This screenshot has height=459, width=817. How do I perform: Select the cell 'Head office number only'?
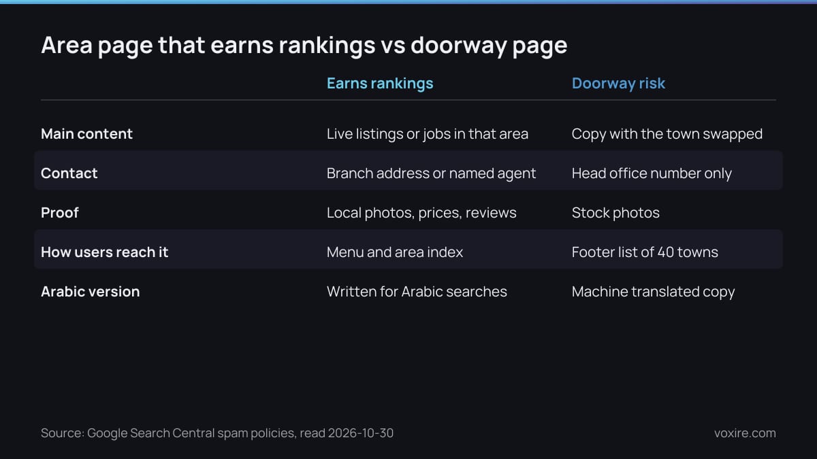(652, 173)
